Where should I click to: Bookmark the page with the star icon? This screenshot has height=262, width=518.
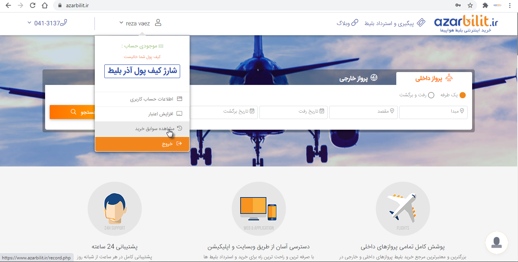(470, 5)
